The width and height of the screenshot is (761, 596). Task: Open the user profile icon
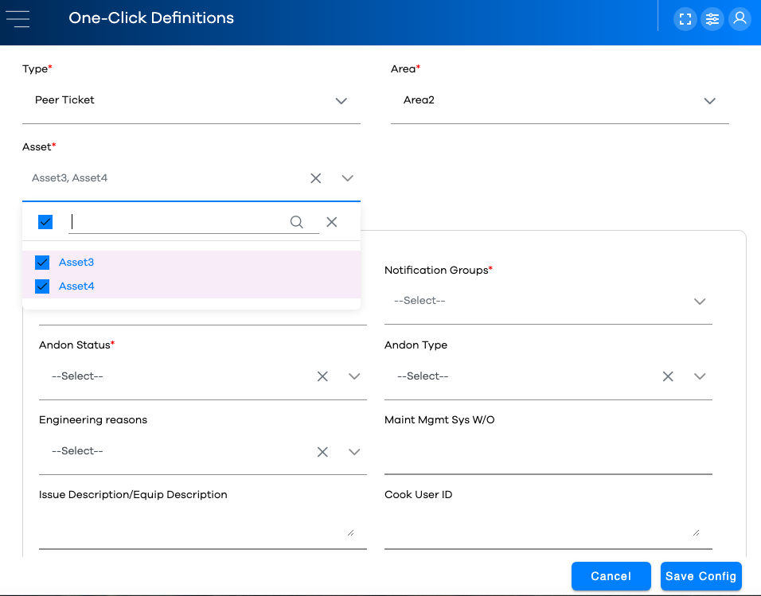(x=740, y=19)
